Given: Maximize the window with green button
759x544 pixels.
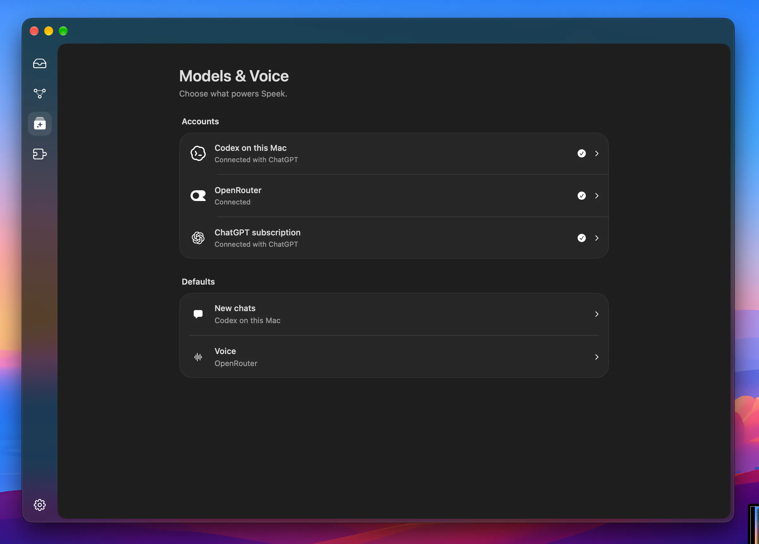Looking at the screenshot, I should 63,31.
